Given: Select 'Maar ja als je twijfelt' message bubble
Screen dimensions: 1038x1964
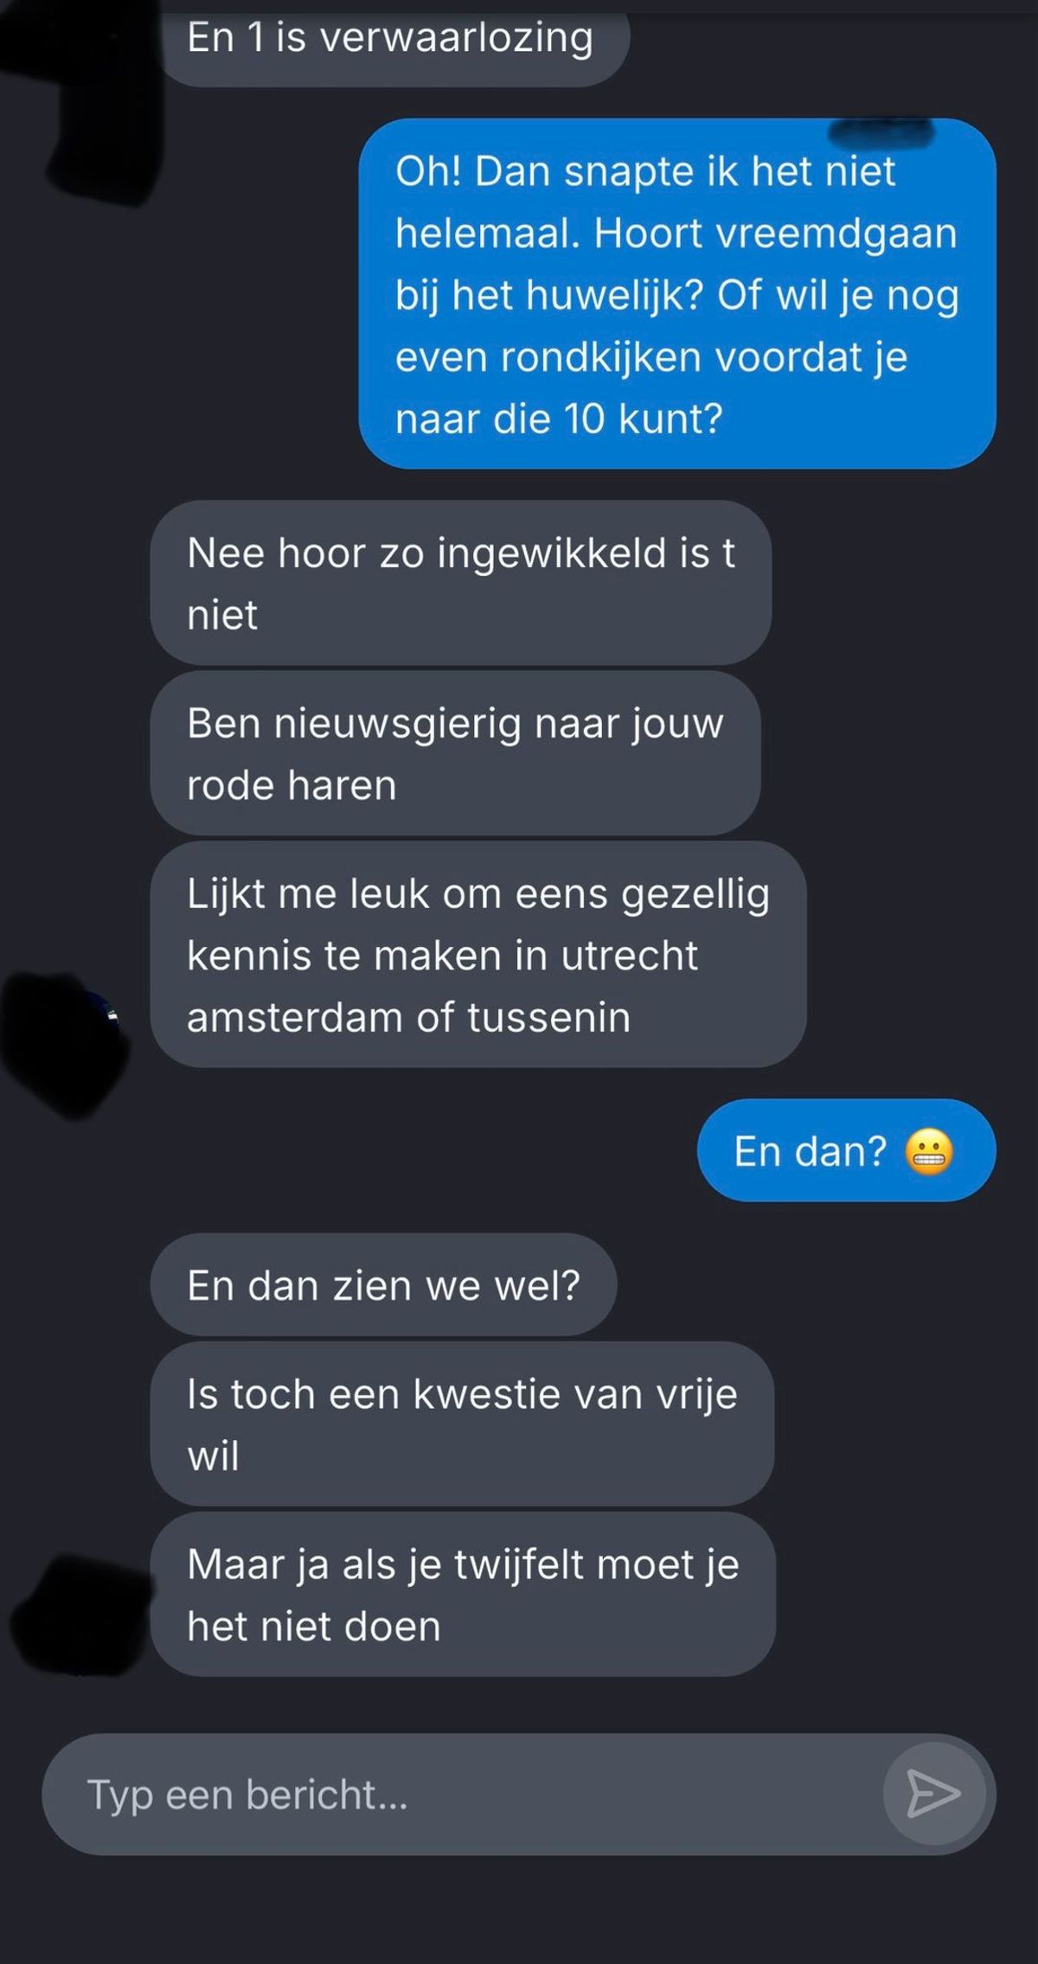Looking at the screenshot, I should 463,1595.
